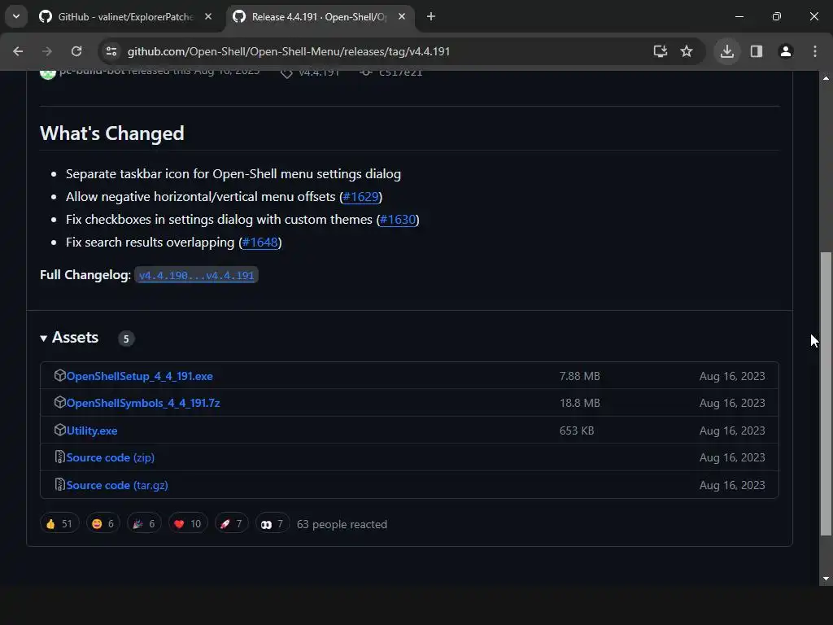Click package icon beside OpenShellSymbols 7z
833x625 pixels.
pyautogui.click(x=59, y=402)
